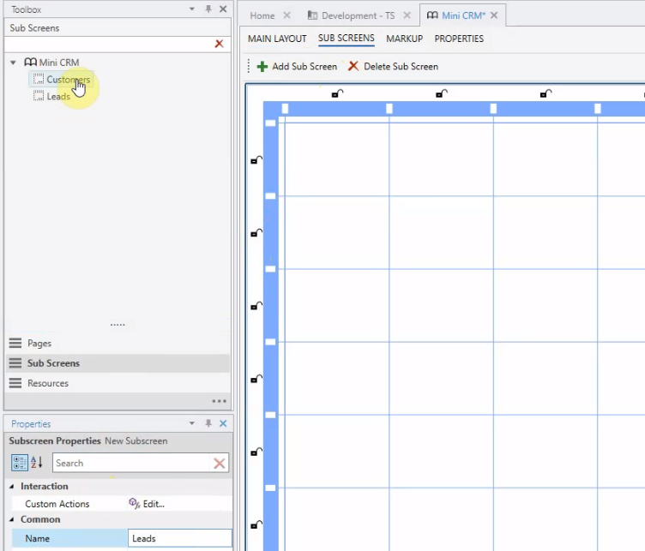
Task: Switch to the MARKUP tab
Action: [x=404, y=39]
